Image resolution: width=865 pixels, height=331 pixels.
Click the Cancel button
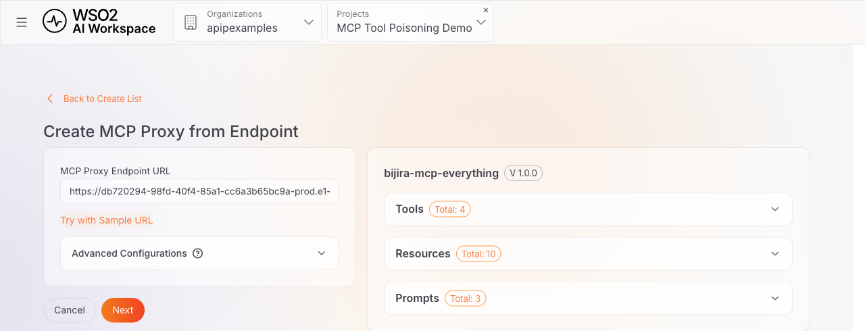70,310
